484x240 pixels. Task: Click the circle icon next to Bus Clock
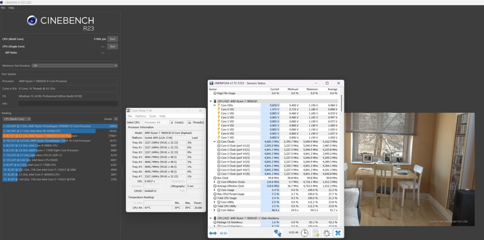pyautogui.click(x=215, y=178)
